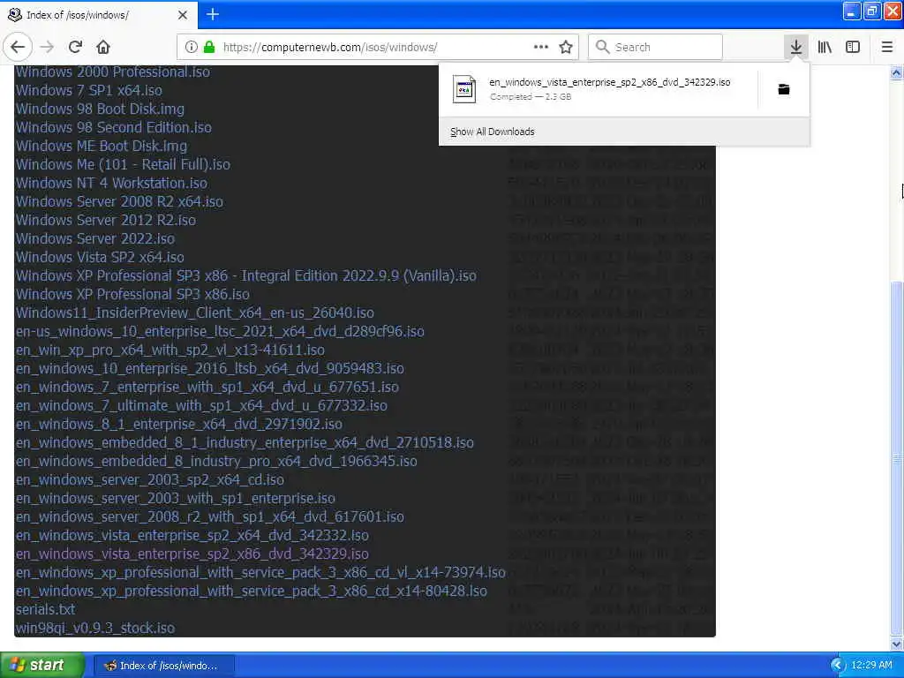Click page scrollbar down arrow
904x678 pixels.
tap(896, 644)
